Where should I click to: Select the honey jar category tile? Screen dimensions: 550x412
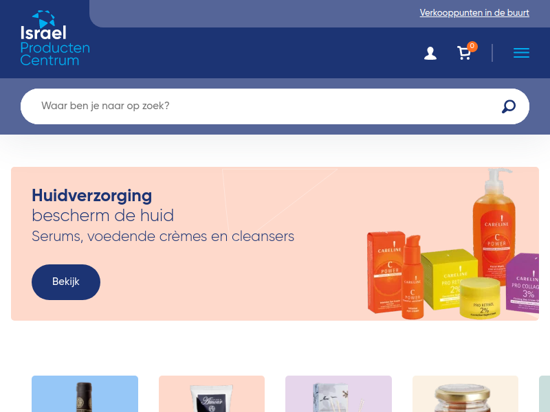click(x=465, y=393)
